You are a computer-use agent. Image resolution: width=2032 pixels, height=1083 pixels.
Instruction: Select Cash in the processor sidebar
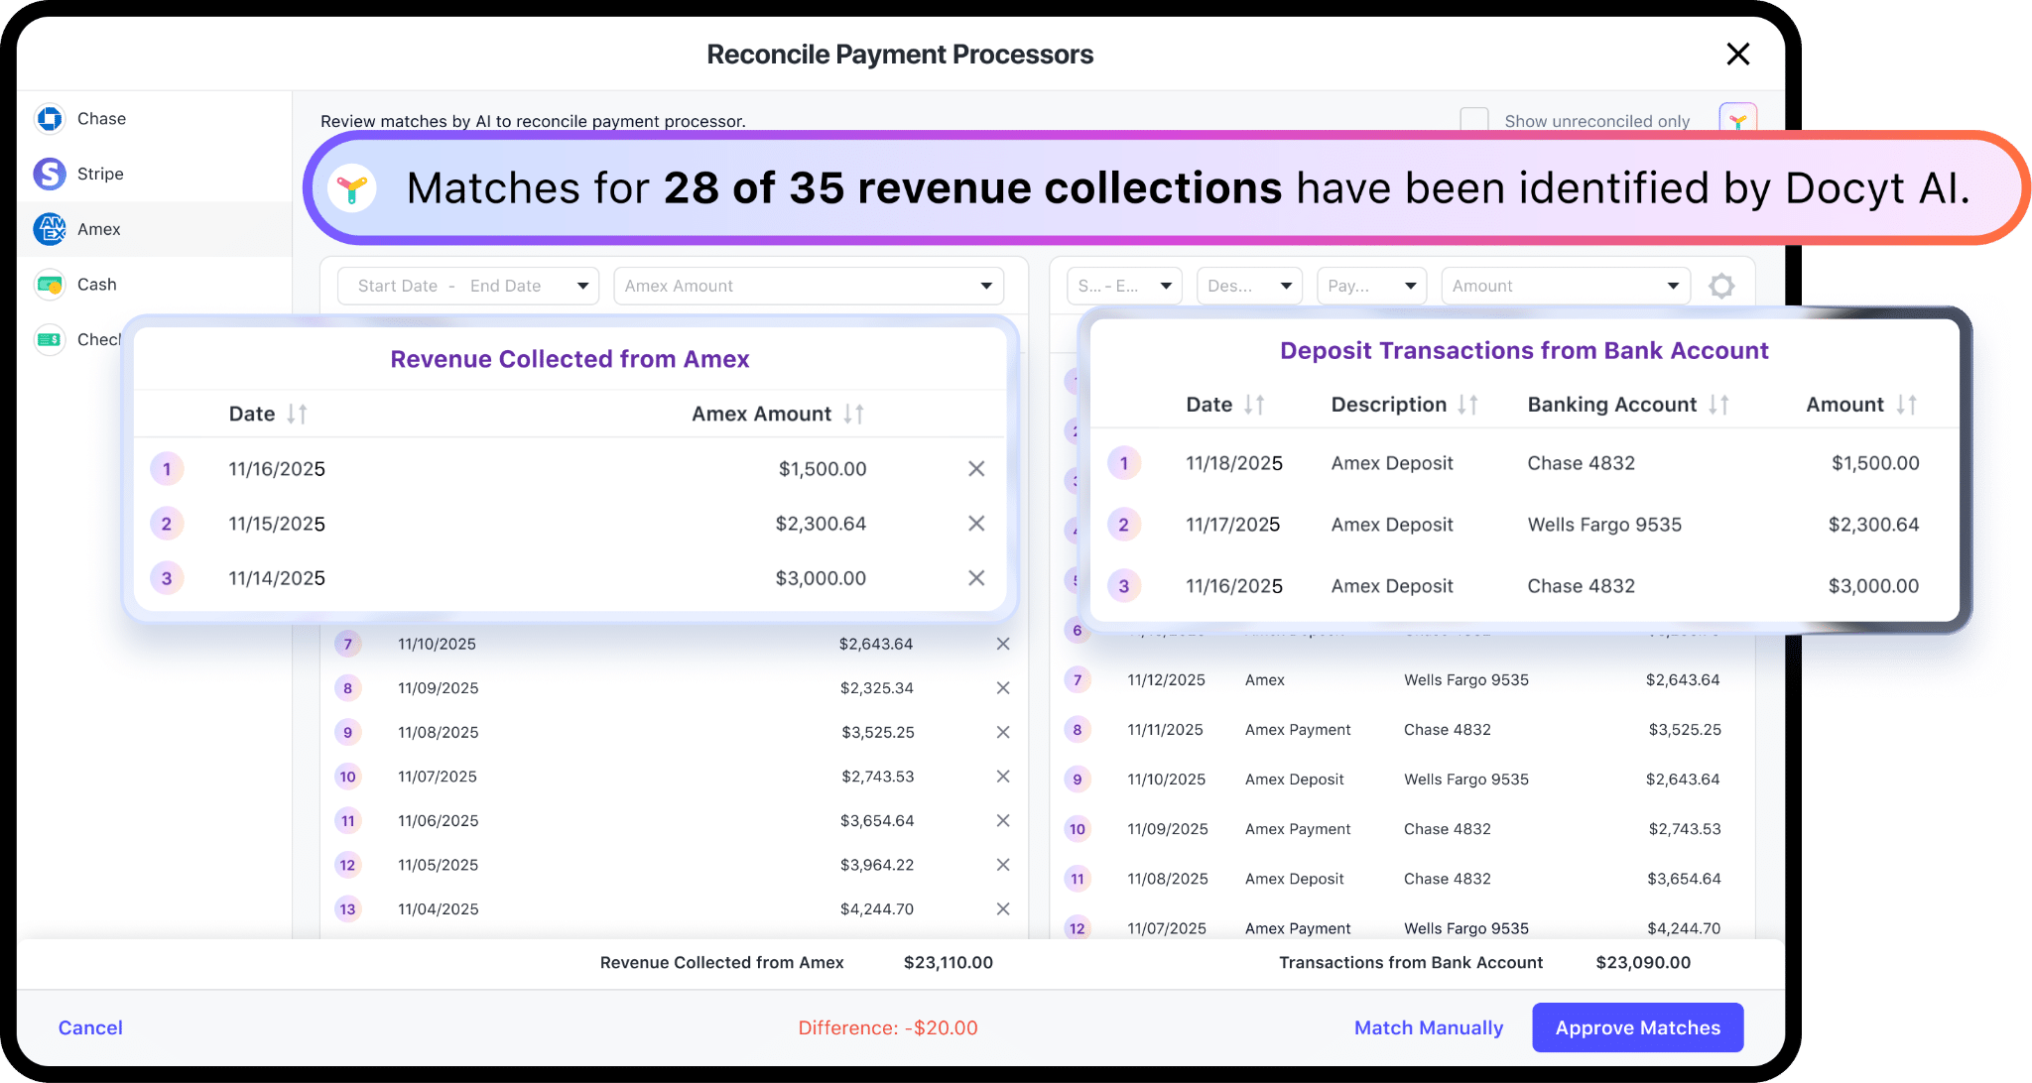pyautogui.click(x=155, y=285)
